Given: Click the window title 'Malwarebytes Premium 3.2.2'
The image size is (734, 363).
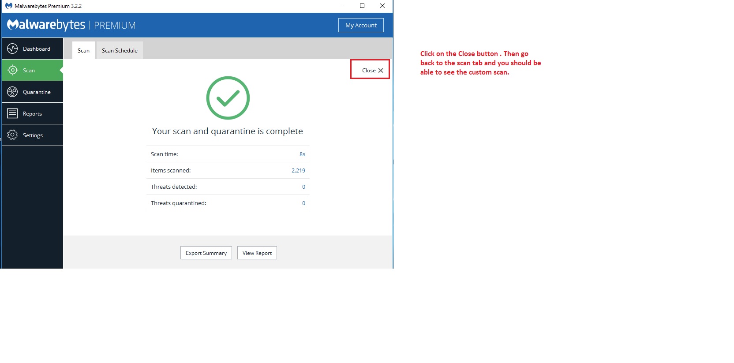Looking at the screenshot, I should [x=48, y=6].
